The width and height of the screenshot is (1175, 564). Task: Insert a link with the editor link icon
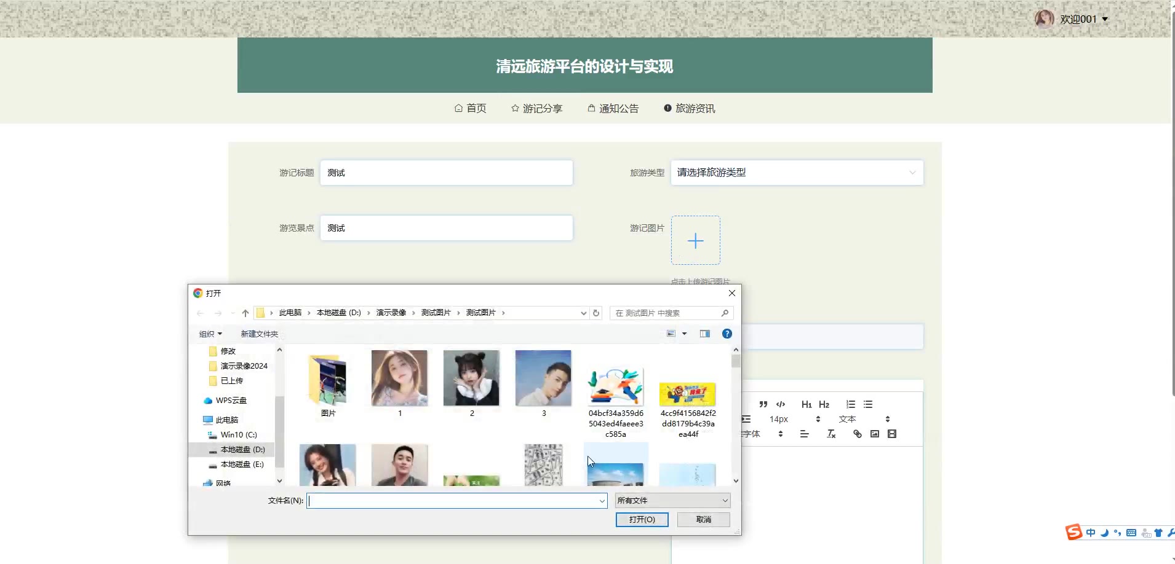click(x=858, y=434)
